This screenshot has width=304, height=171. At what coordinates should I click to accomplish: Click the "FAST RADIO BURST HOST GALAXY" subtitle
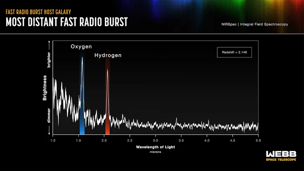(x=38, y=12)
